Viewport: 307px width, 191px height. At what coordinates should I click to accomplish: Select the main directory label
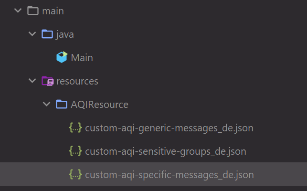(53, 11)
